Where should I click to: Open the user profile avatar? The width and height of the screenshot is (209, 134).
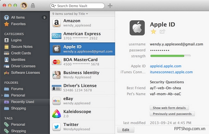pyautogui.click(x=24, y=6)
